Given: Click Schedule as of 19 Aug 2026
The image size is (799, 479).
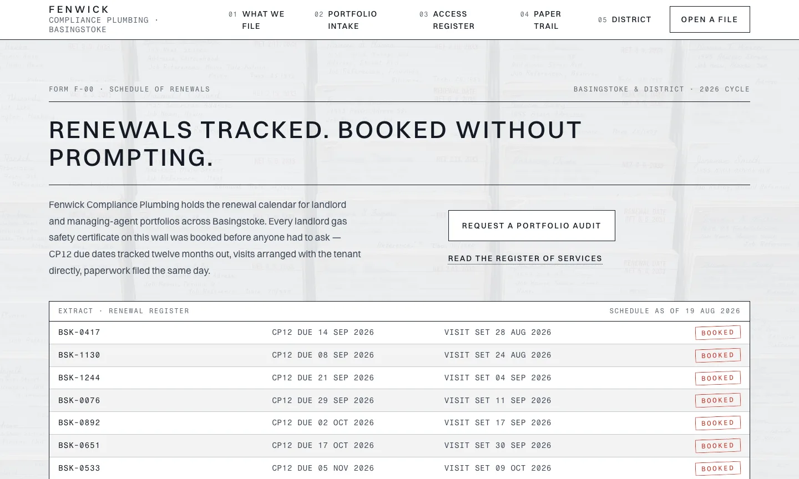Looking at the screenshot, I should click(675, 311).
